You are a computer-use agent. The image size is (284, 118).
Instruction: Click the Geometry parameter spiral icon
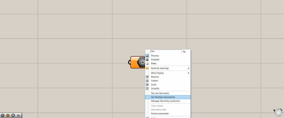142,62
